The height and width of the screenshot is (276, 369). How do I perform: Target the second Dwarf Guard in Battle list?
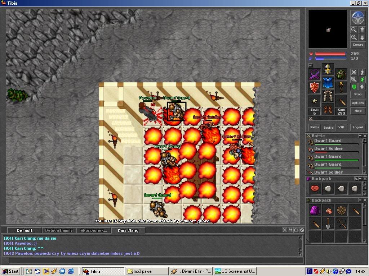click(334, 157)
